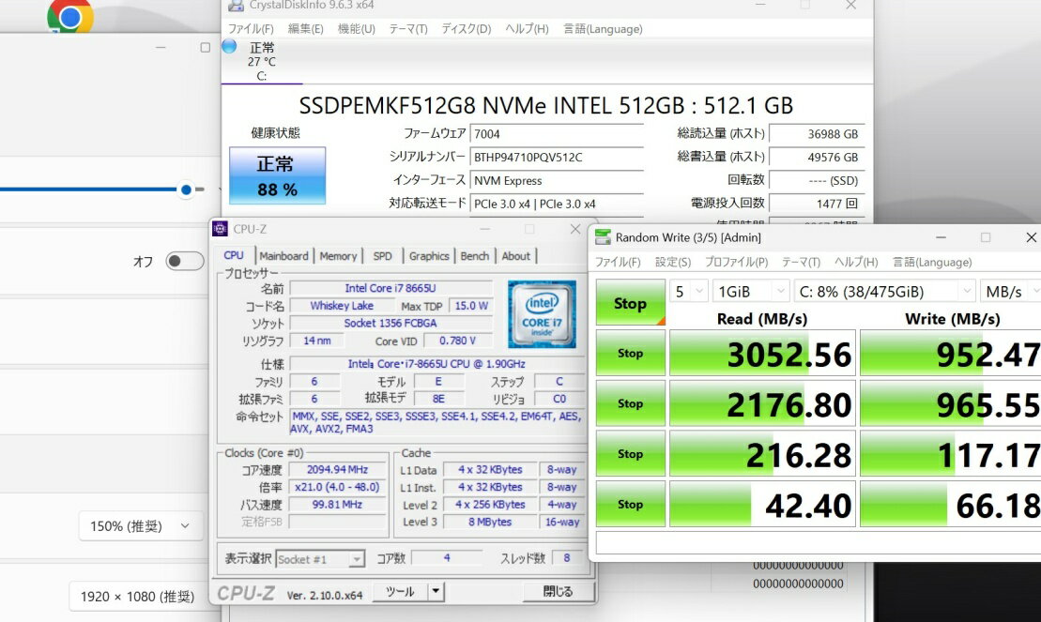Screen dimensions: 1041x622
Task: Open ディスク(D) menu in CrystalDiskInfo
Action: 466,29
